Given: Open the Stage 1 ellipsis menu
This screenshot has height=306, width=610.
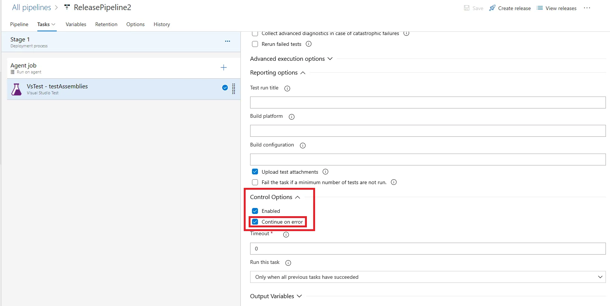Looking at the screenshot, I should point(227,41).
